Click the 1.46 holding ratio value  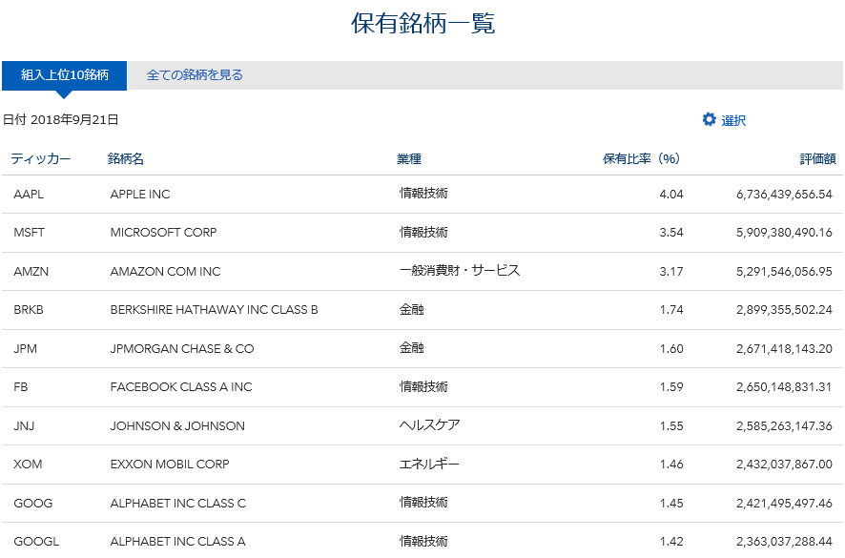click(671, 464)
